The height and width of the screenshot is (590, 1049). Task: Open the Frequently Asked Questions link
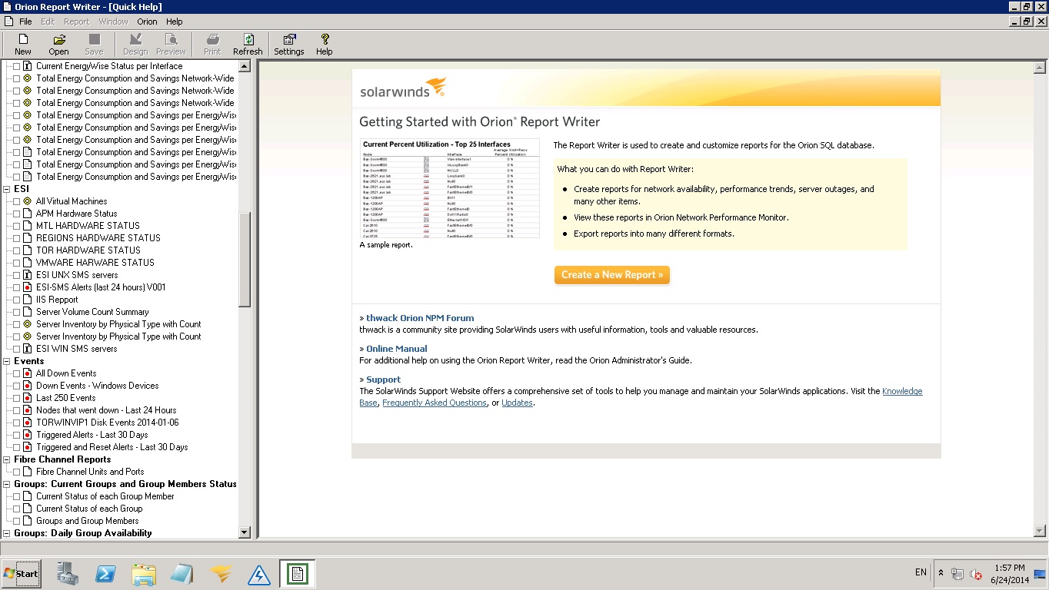tap(435, 403)
